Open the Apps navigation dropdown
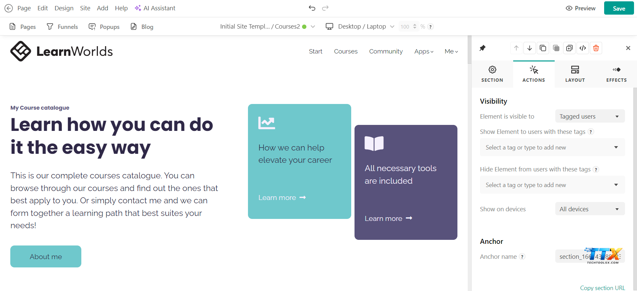 click(424, 51)
